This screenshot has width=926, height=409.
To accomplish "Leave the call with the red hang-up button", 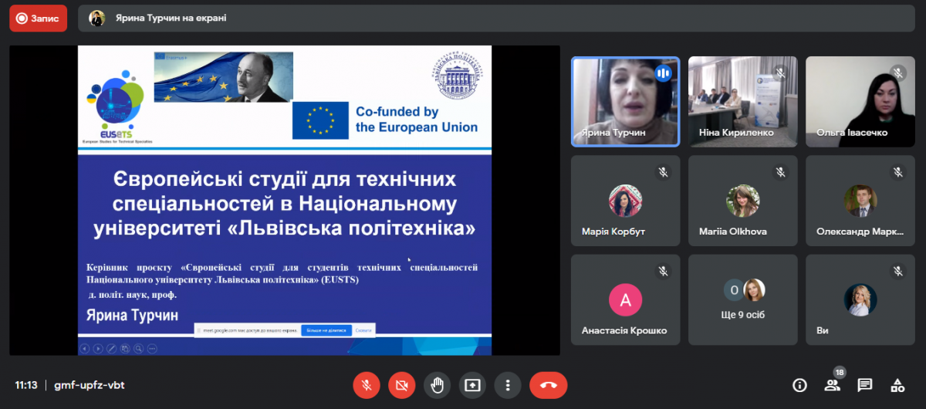I will point(549,385).
